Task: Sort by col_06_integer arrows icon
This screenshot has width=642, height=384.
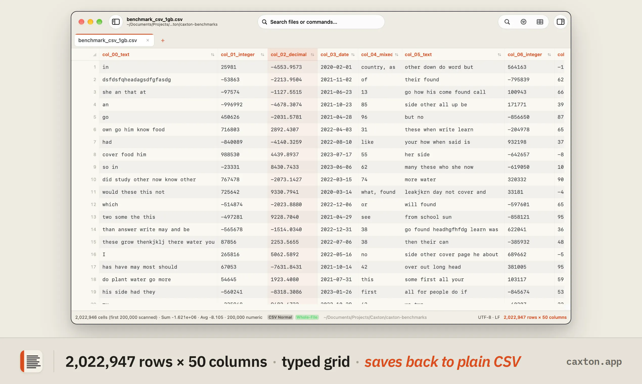Action: point(549,55)
